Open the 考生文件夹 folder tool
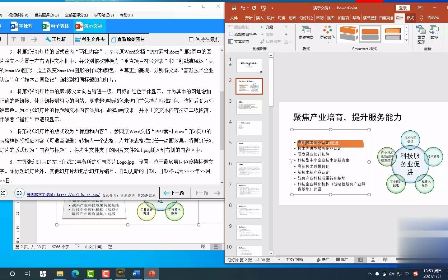This screenshot has height=280, width=448. [x=90, y=39]
